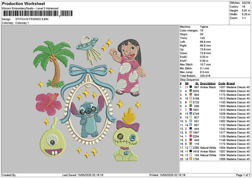Click the 'Stop Sequence:' heading
Screen dimensions: 252x178
point(190,80)
